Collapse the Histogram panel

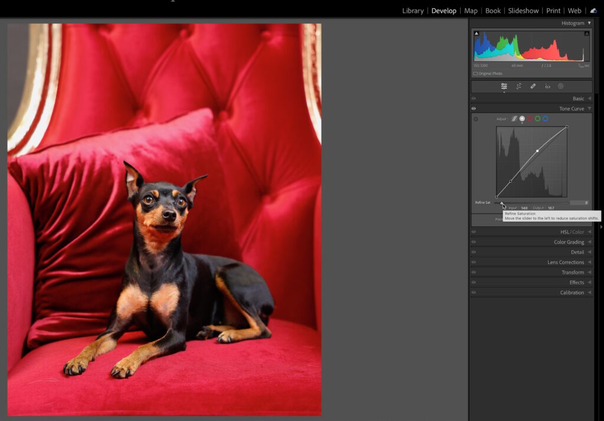pyautogui.click(x=589, y=23)
